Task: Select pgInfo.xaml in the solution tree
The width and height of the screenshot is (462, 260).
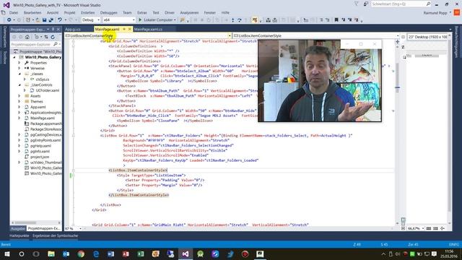Action: pos(40,151)
